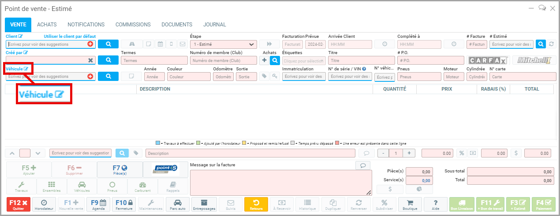Switch to the ACHATS tab
The image size is (560, 216).
click(47, 25)
